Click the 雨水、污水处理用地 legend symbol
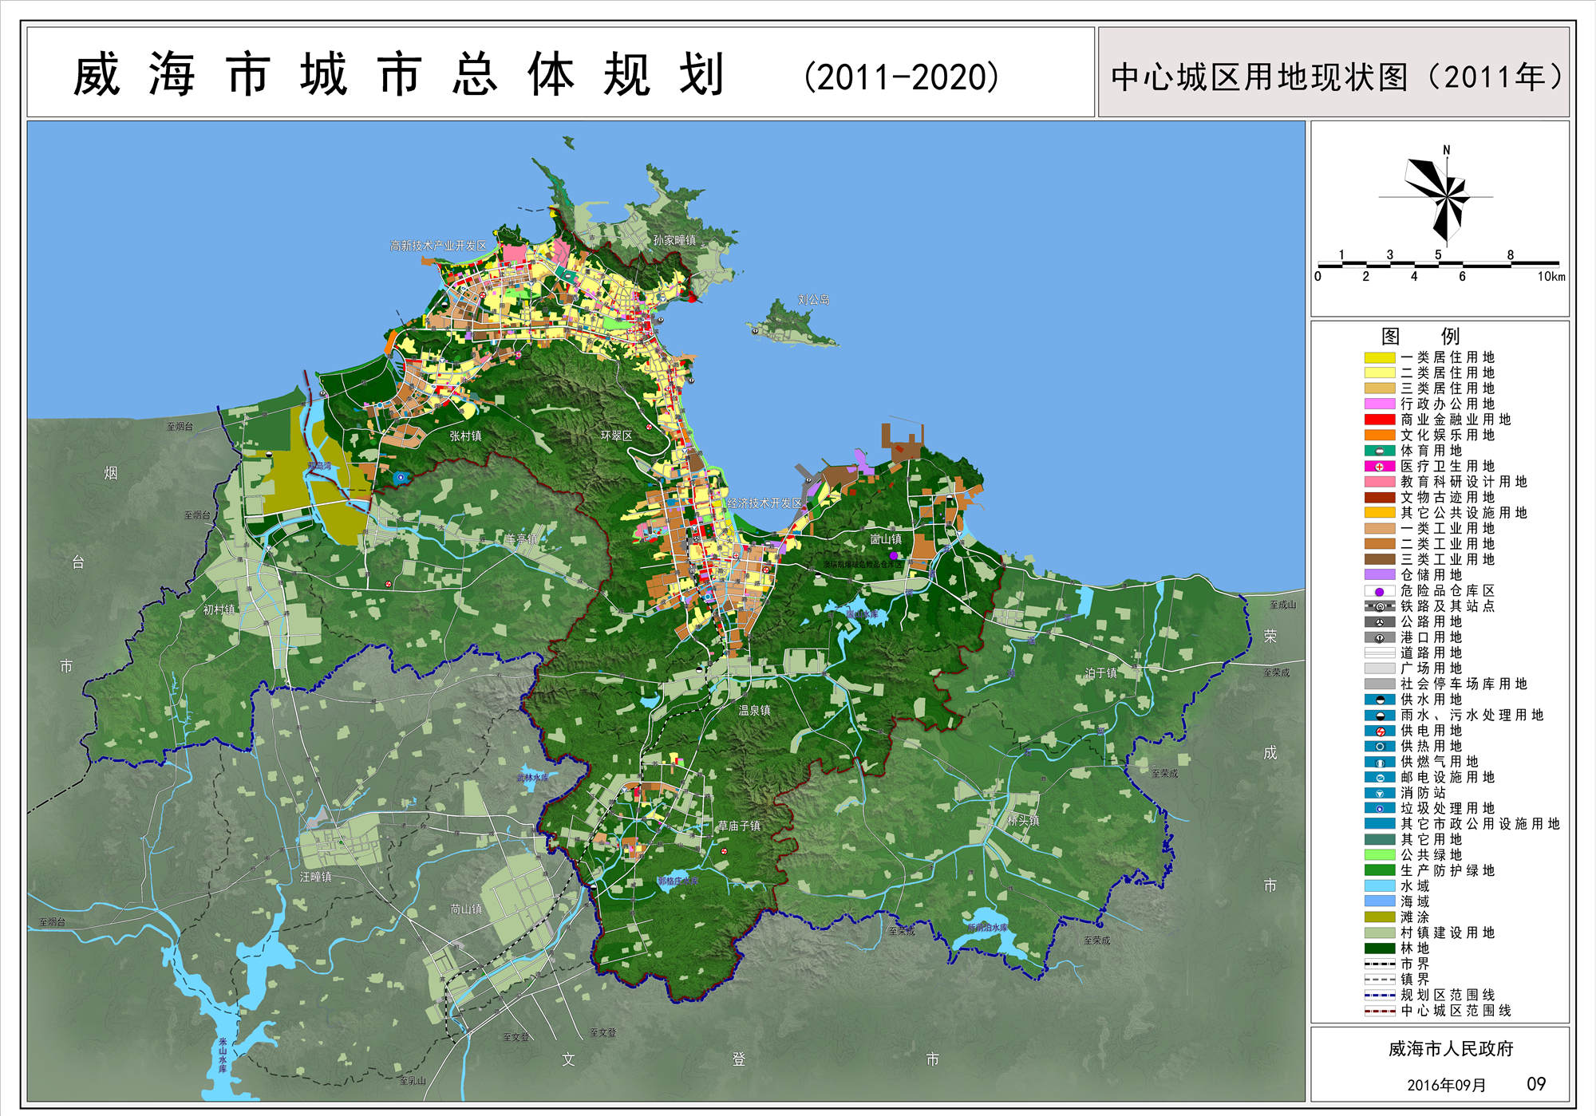Image resolution: width=1596 pixels, height=1116 pixels. [1379, 716]
